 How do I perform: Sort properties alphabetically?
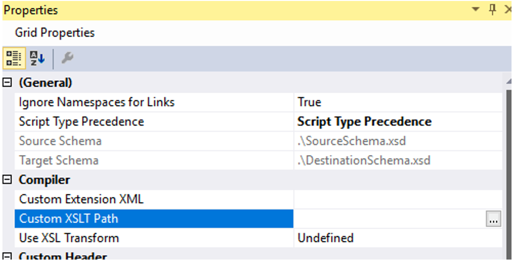[x=37, y=58]
